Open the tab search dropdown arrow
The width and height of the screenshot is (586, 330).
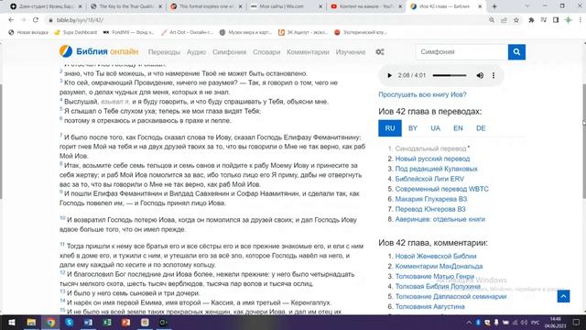pos(527,6)
